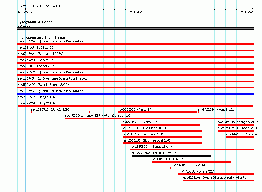The image size is (262, 192).
Task: Open esv2722515 (Wong2012b) variant label
Action: click(x=37, y=97)
